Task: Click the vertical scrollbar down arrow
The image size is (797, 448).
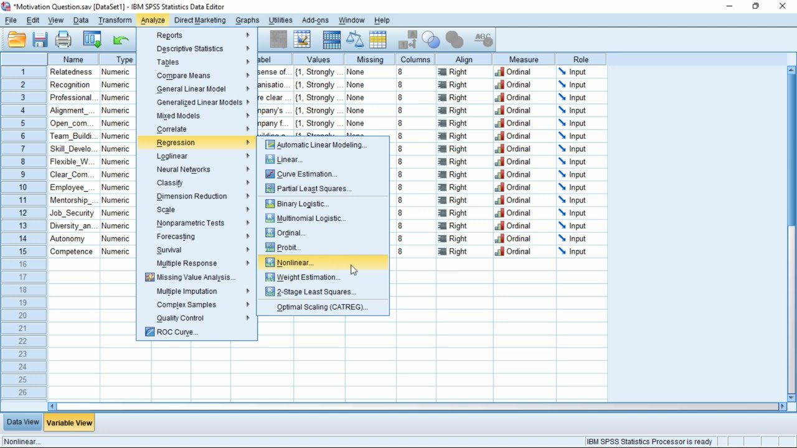Action: 791,397
